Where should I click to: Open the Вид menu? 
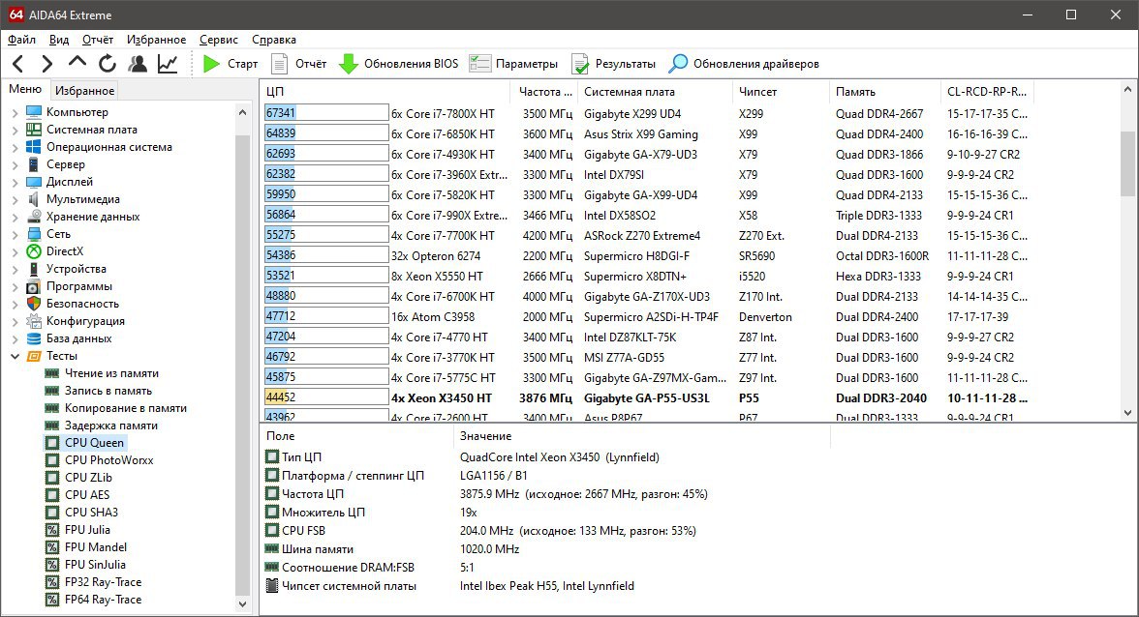(59, 40)
